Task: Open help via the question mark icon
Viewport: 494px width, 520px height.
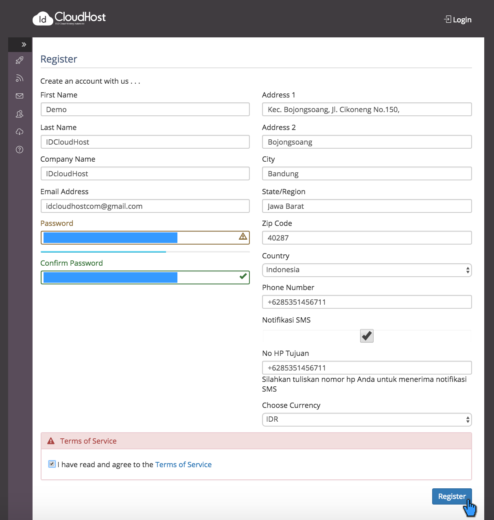Action: coord(19,149)
